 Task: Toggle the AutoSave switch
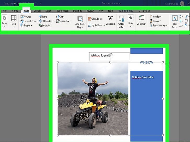[16, 4]
